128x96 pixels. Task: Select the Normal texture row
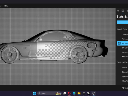pyautogui.click(x=122, y=72)
